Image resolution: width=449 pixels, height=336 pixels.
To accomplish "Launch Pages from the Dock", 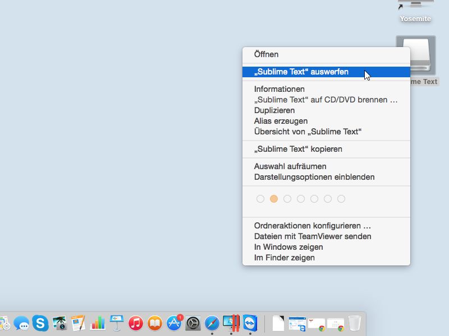I will (78, 323).
